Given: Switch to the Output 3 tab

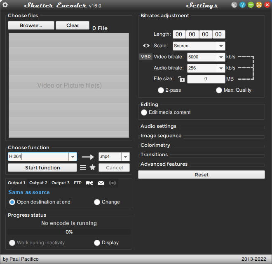Looking at the screenshot, I should [x=61, y=183].
